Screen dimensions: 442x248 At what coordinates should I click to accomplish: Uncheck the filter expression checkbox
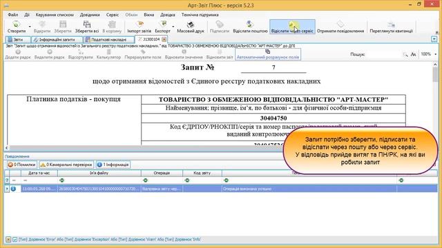(15, 239)
